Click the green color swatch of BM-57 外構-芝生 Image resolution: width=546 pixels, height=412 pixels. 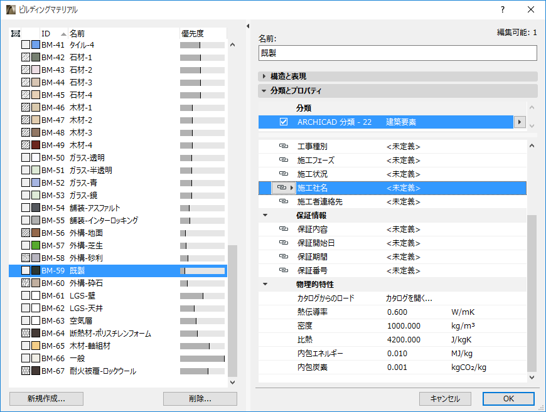(x=36, y=245)
